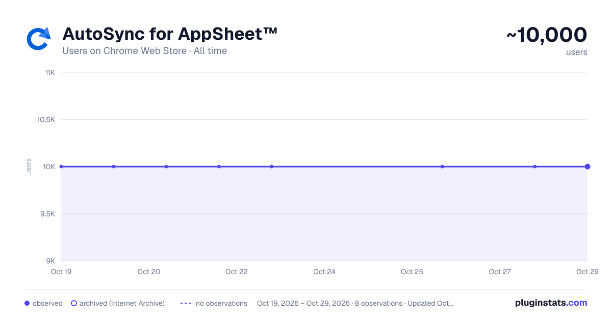Click the 10.5K y-axis label
The height and width of the screenshot is (321, 612).
point(46,119)
